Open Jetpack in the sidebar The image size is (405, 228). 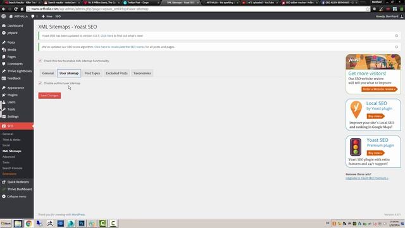coord(12,33)
